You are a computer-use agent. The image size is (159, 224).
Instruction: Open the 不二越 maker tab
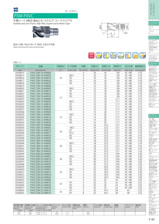click(x=154, y=119)
